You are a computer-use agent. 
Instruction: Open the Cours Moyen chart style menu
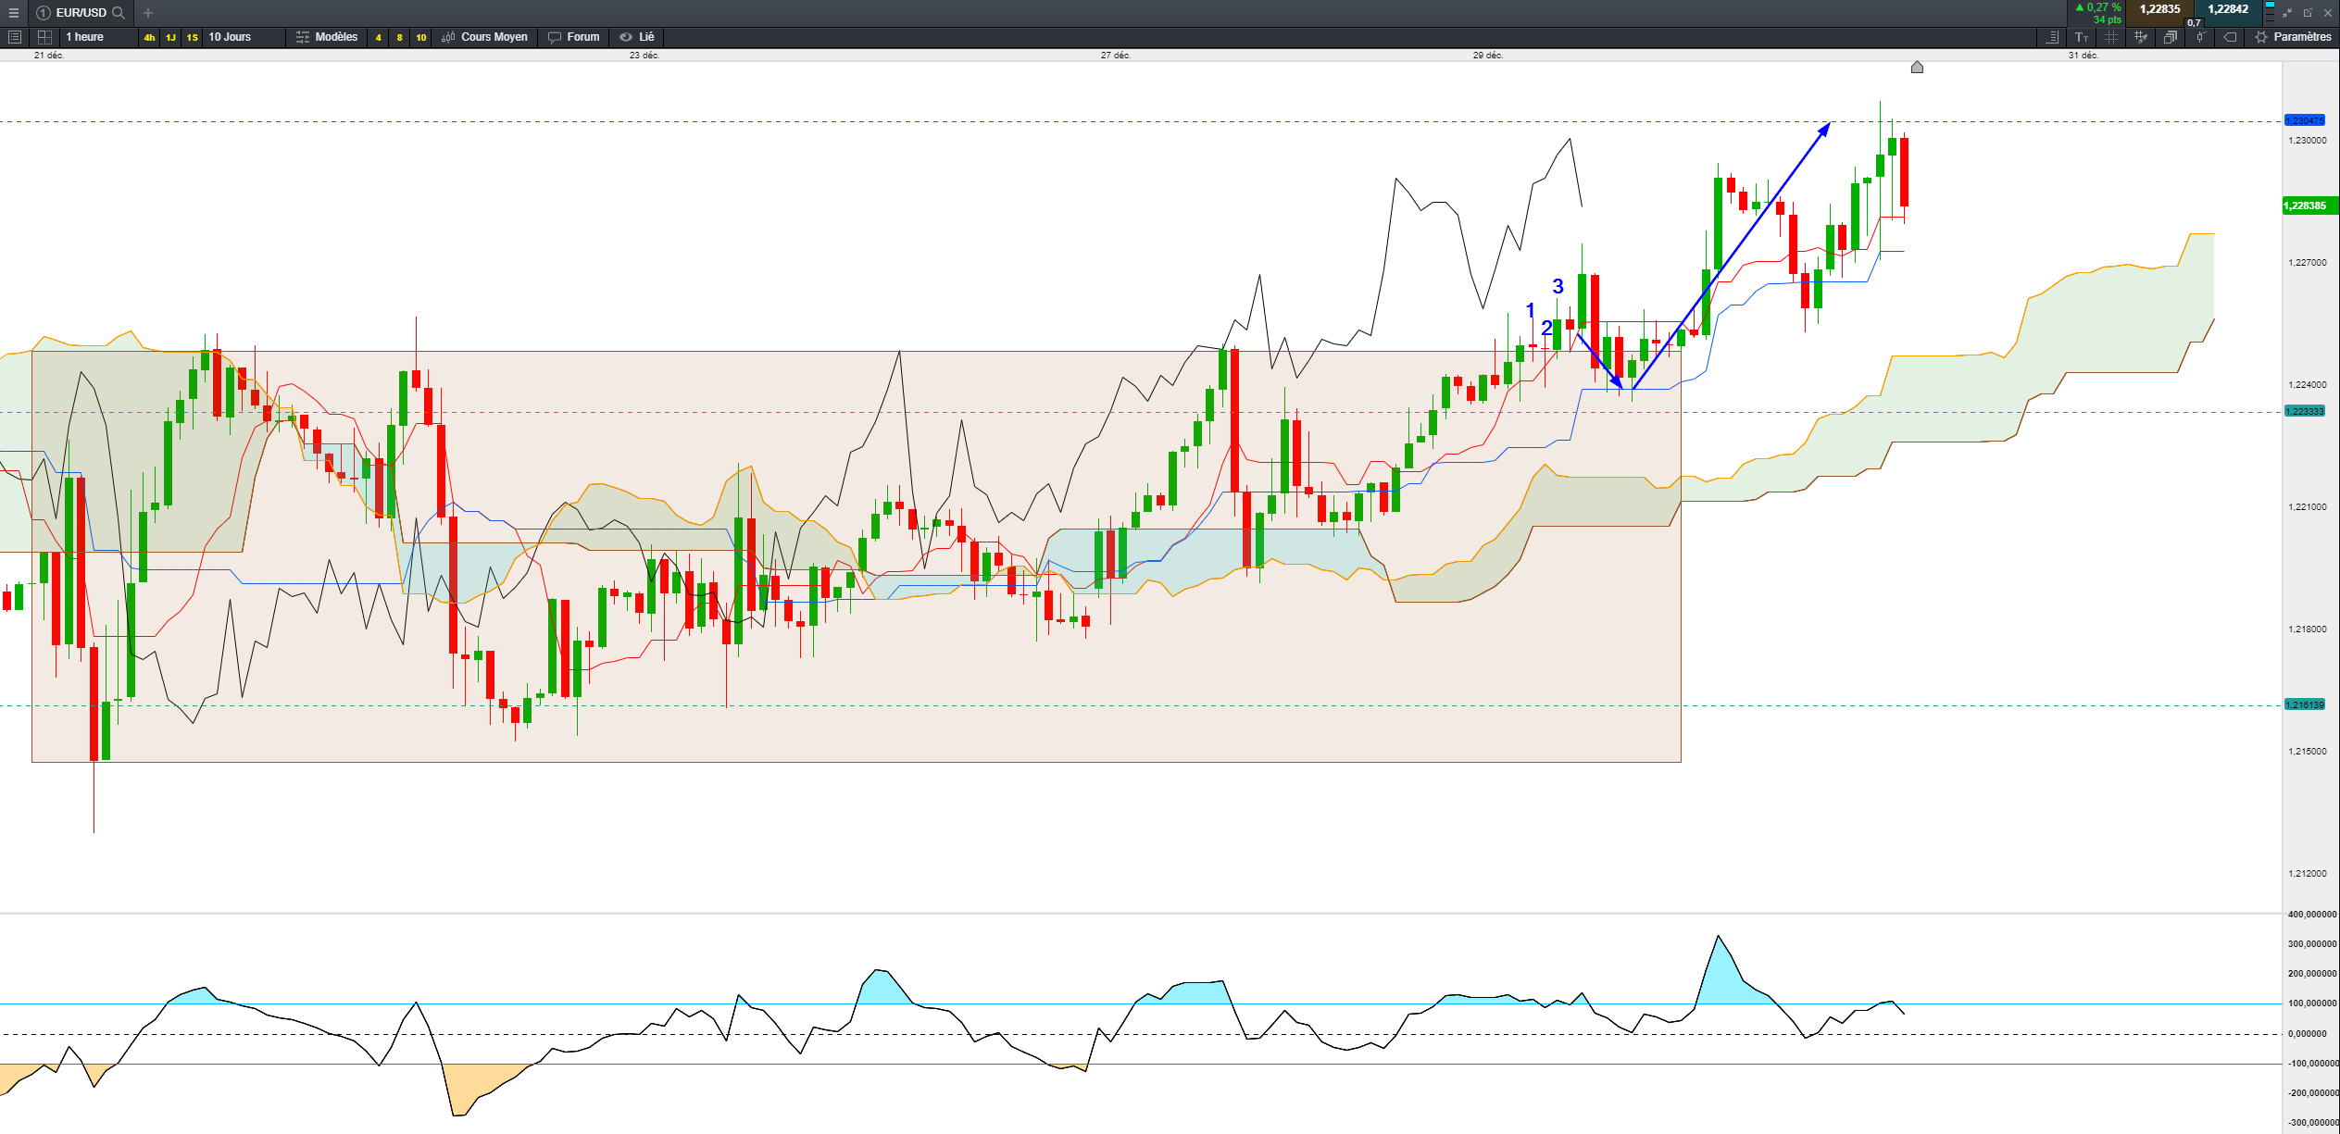pos(485,37)
